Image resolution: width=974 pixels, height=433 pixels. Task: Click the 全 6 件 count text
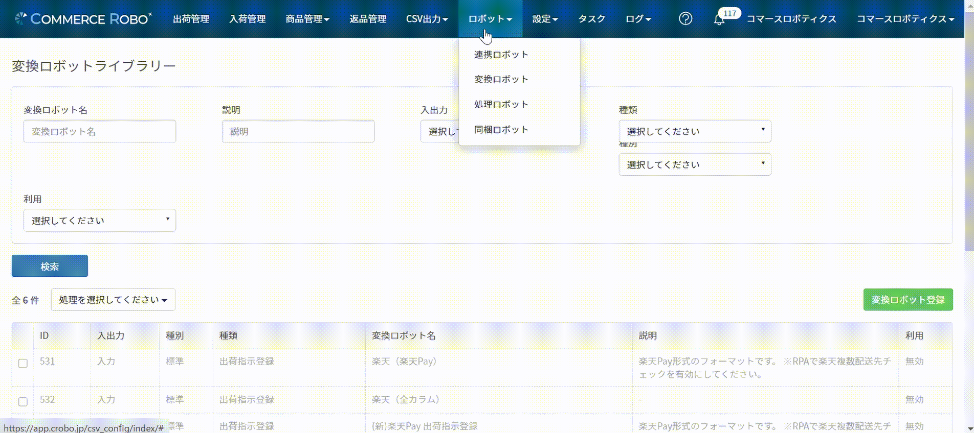(x=26, y=301)
